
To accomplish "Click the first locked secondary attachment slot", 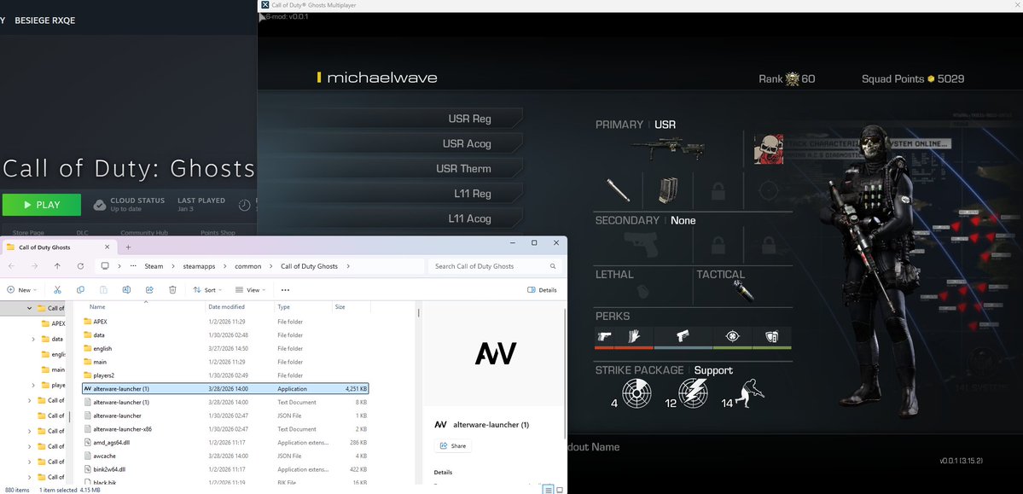I will pos(718,246).
